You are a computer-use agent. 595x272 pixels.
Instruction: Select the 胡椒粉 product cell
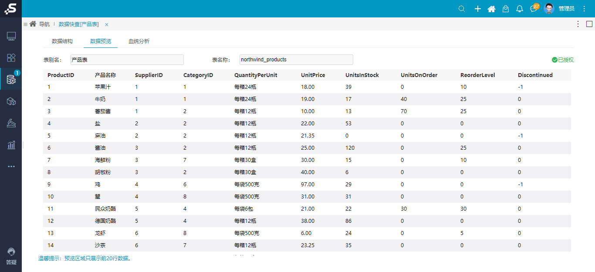tap(103, 172)
